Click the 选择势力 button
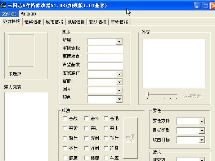The width and height of the screenshot is (215, 161). coord(192,96)
